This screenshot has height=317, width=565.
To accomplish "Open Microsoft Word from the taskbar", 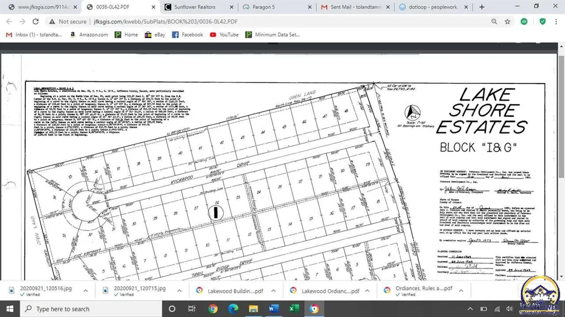I will tap(274, 309).
